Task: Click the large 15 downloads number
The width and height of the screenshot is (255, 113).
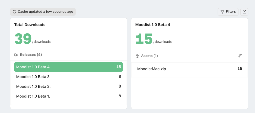Action: tap(144, 39)
